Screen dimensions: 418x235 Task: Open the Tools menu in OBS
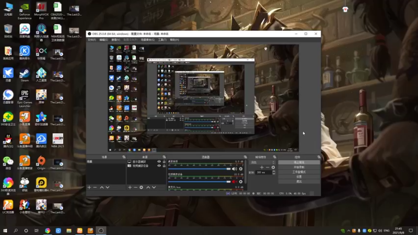click(162, 40)
